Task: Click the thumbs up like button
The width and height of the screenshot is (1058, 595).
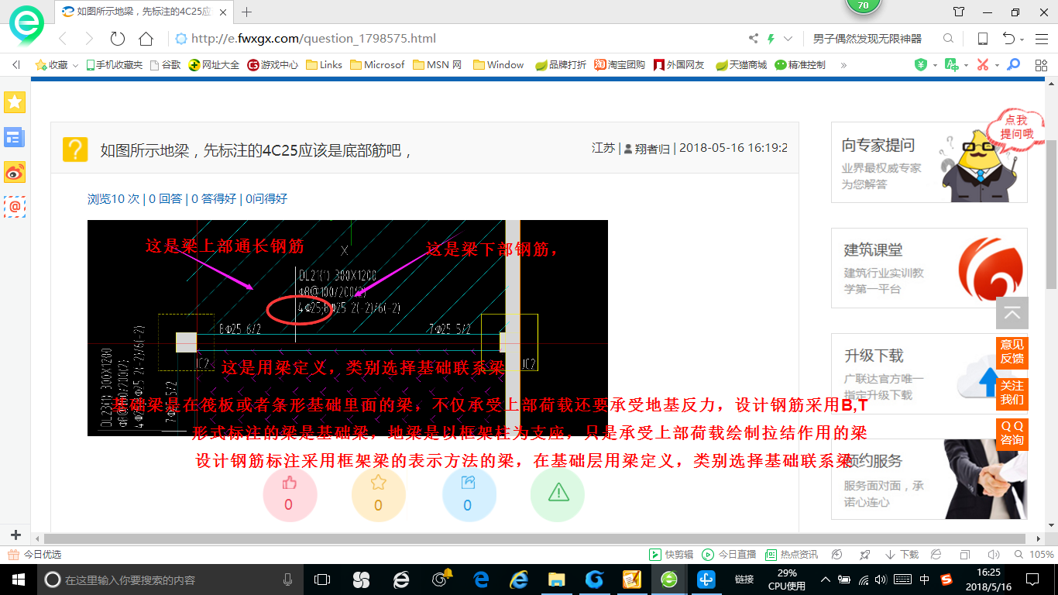Action: click(x=290, y=494)
